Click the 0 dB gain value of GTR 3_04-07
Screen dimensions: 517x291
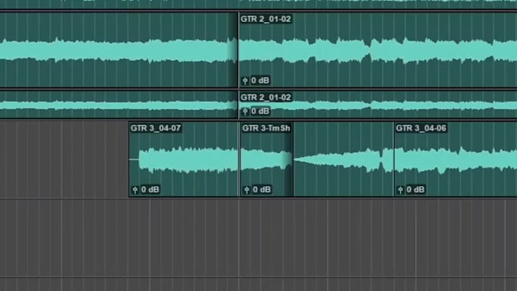(150, 190)
